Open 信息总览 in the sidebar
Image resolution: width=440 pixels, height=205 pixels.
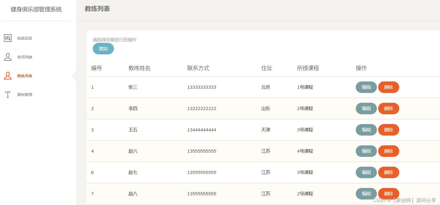point(25,38)
